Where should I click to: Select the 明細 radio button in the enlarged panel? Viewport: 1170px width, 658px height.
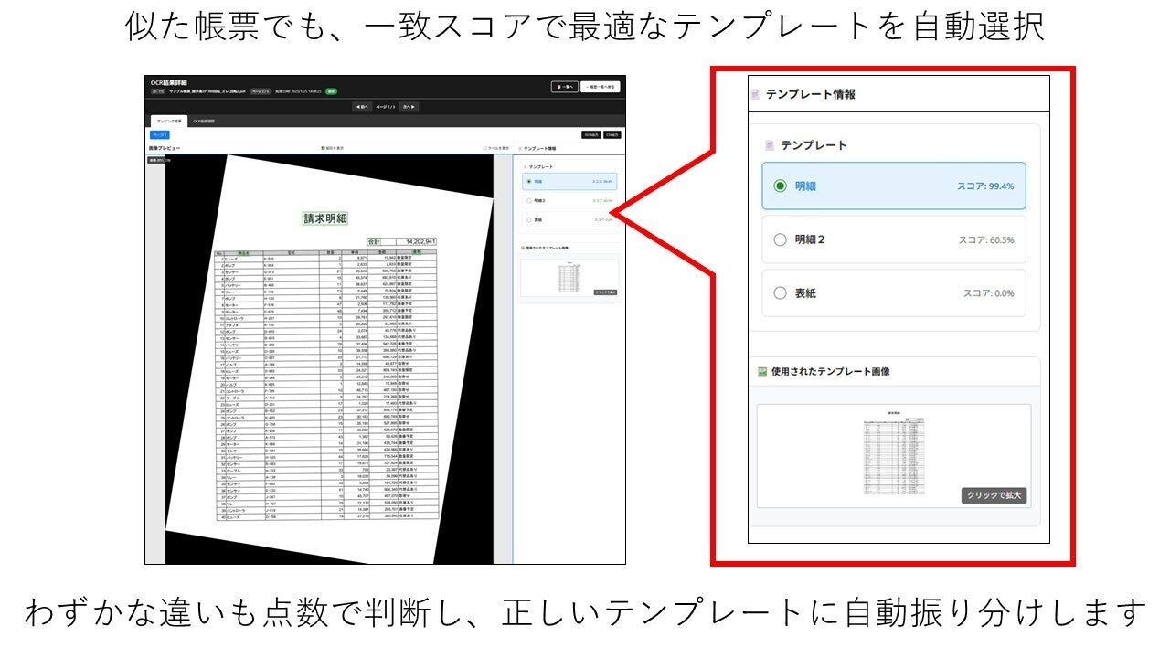tap(780, 186)
